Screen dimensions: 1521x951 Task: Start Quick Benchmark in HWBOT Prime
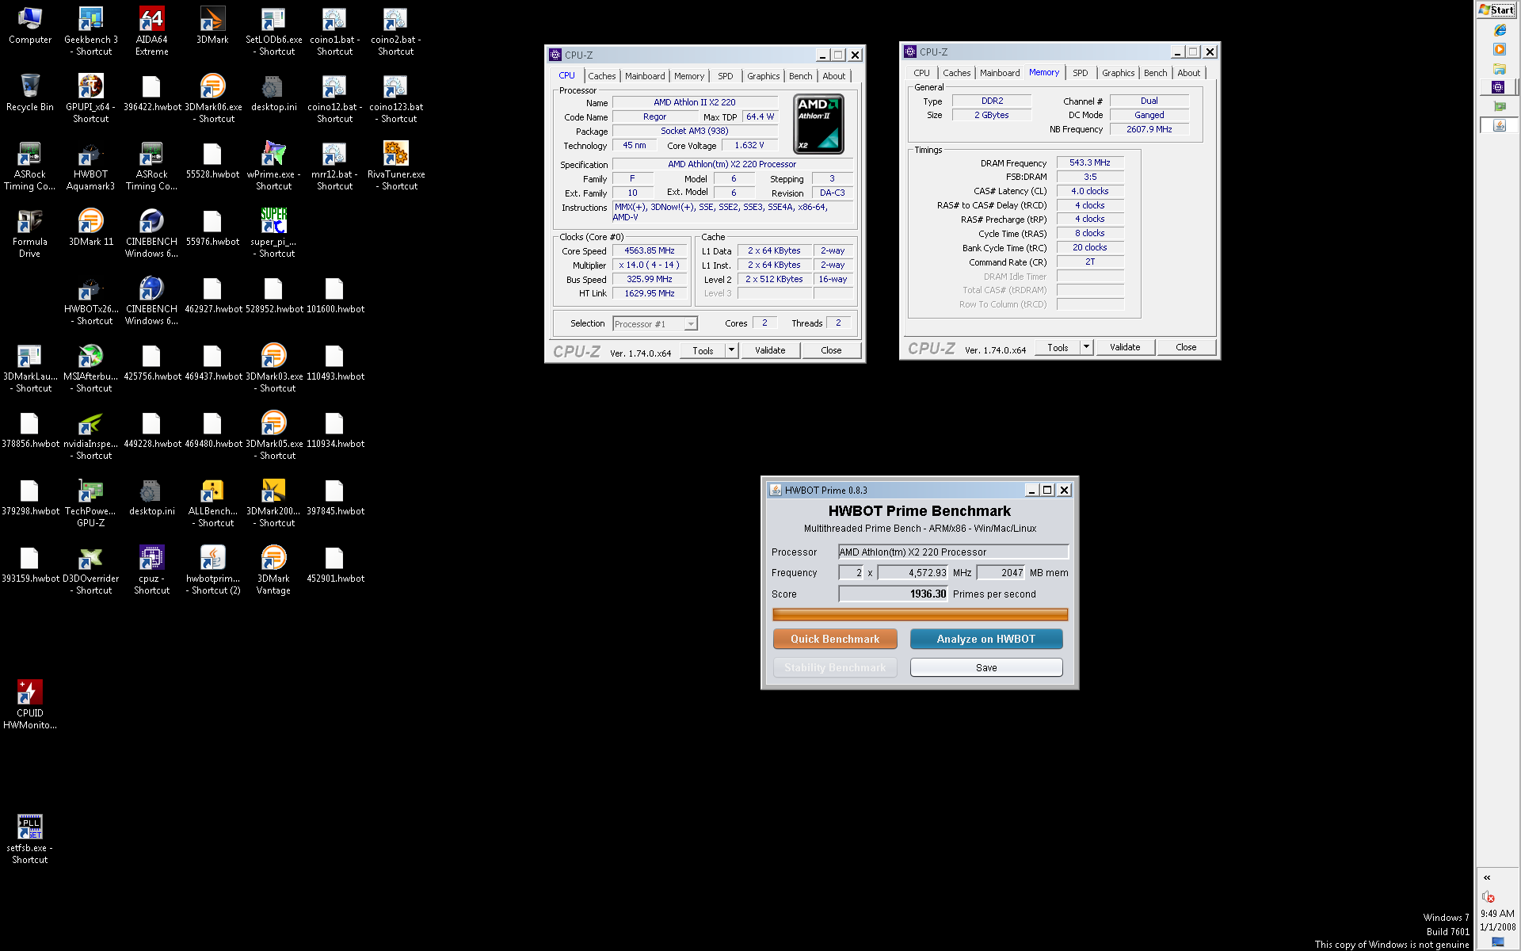[x=835, y=639]
